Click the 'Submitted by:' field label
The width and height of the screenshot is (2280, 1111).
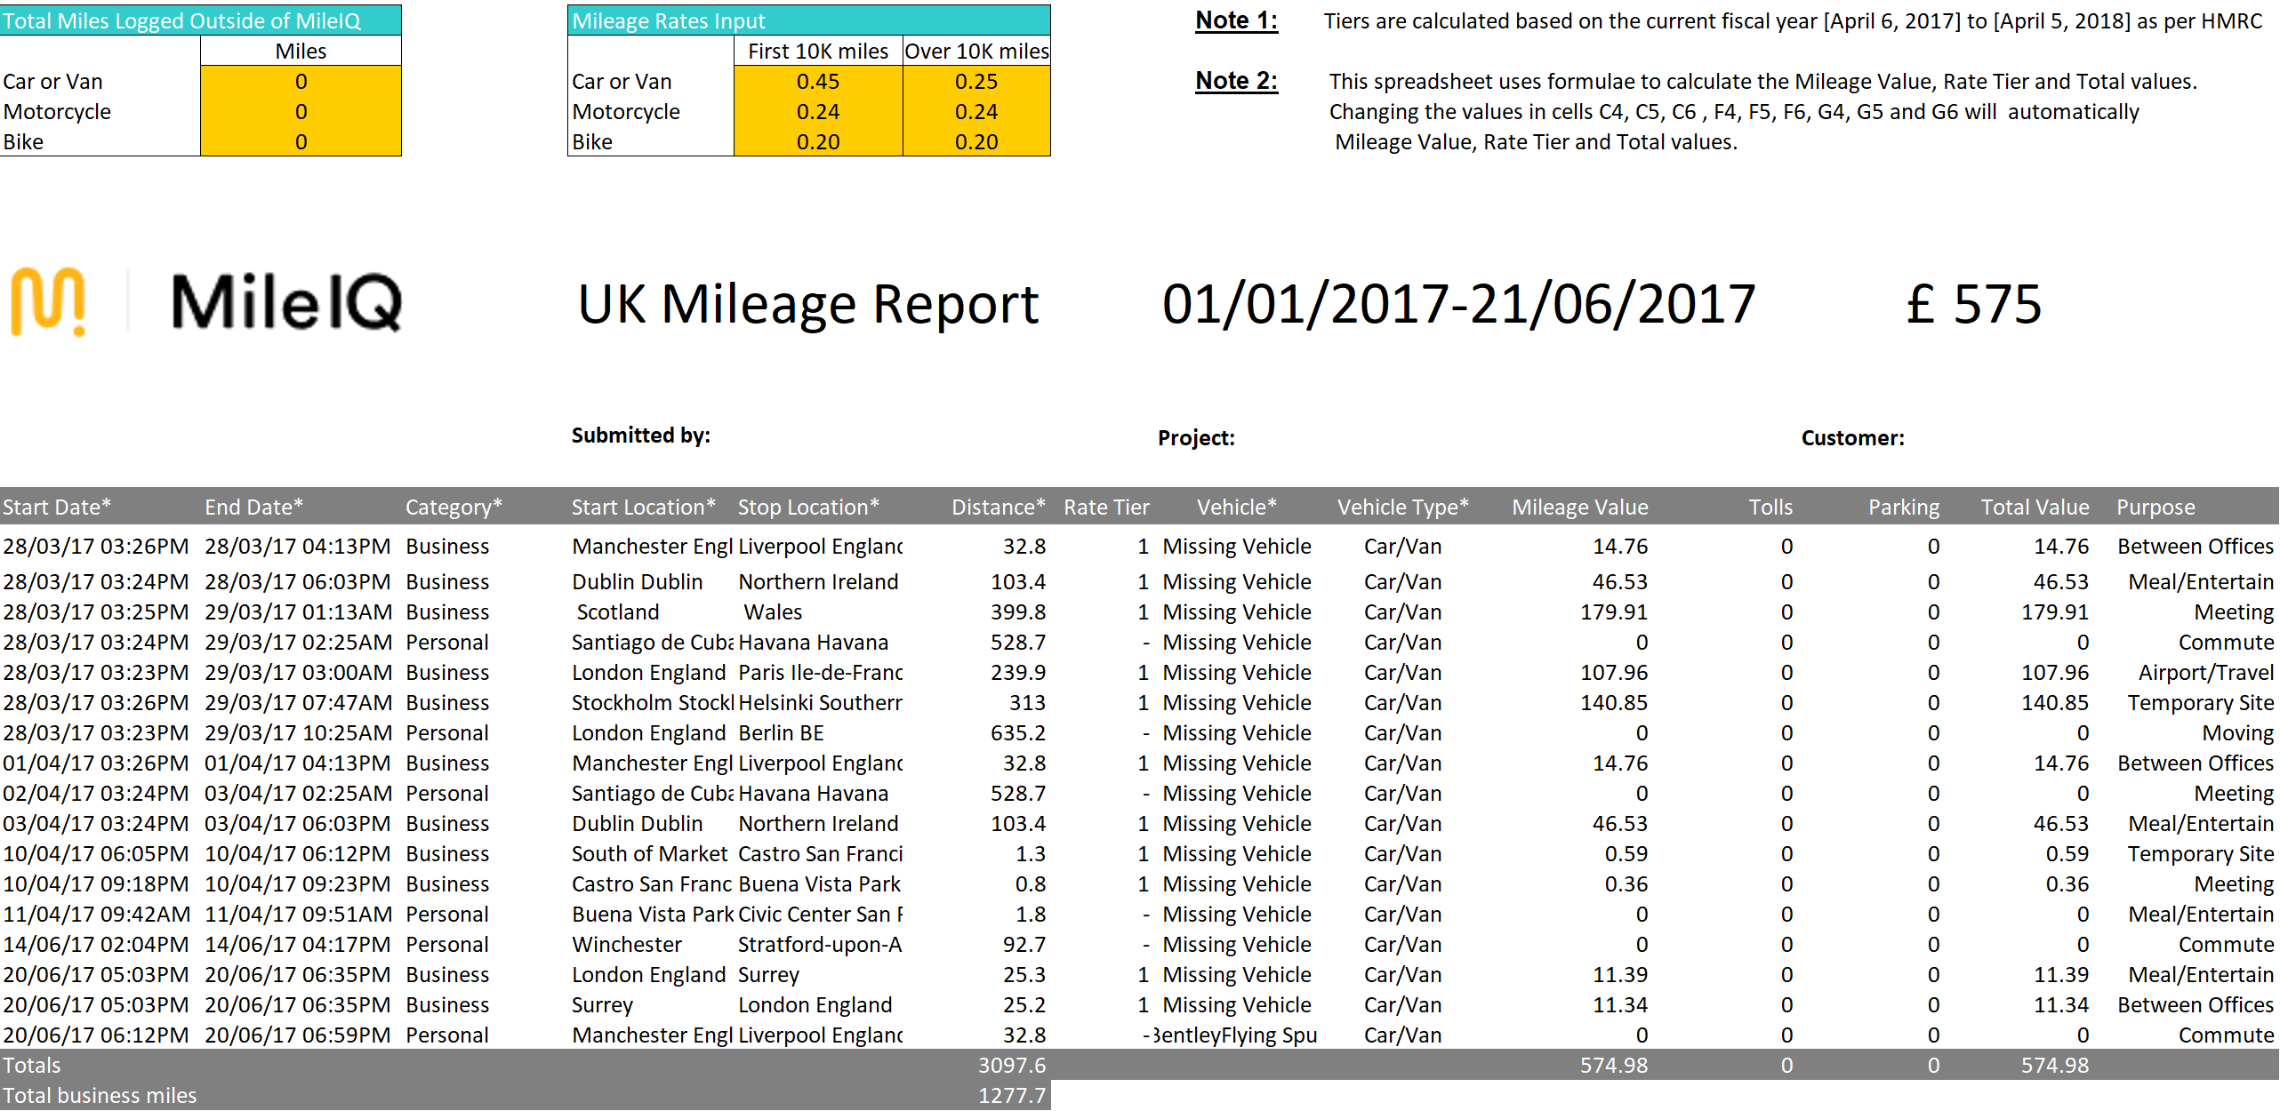[641, 436]
